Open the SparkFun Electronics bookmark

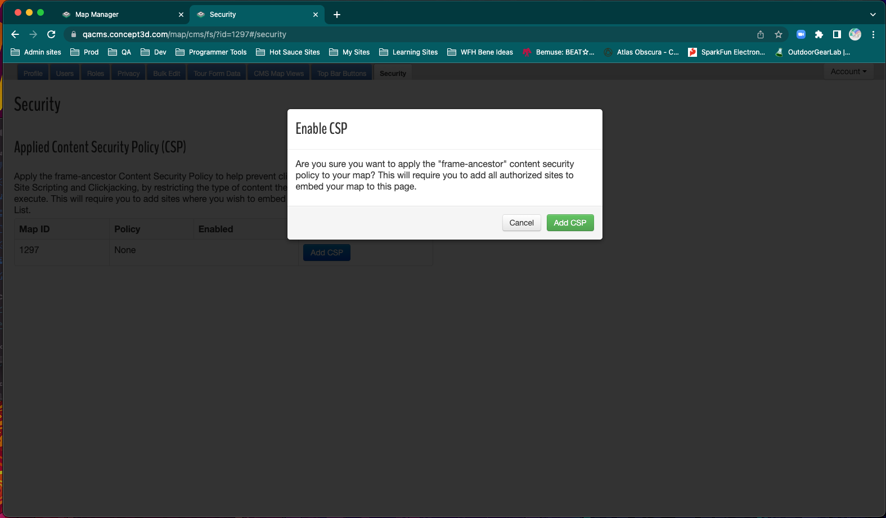(726, 52)
